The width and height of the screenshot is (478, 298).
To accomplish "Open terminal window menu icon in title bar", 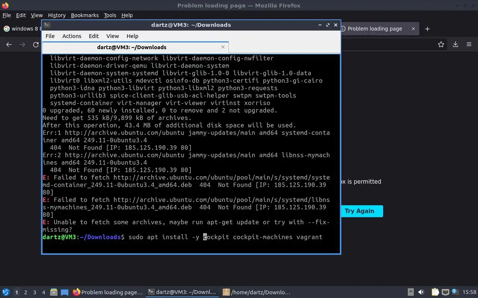I will click(x=47, y=25).
